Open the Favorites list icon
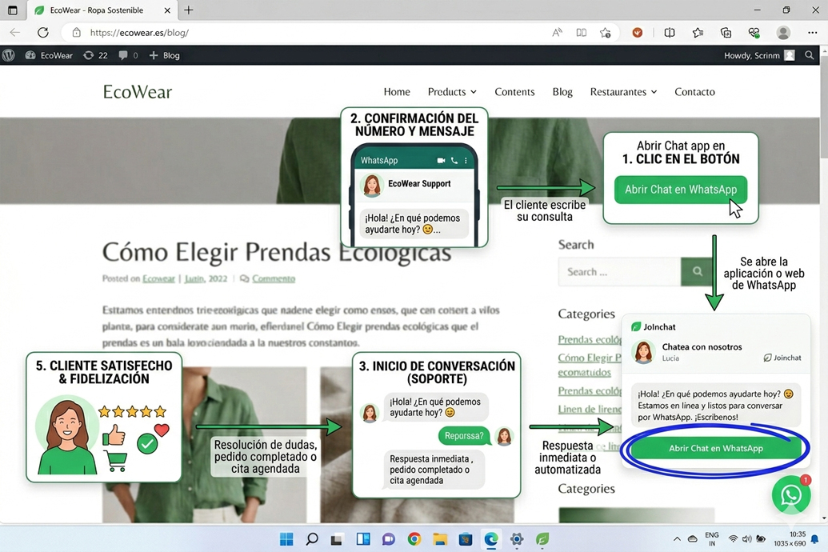Image resolution: width=828 pixels, height=552 pixels. point(698,33)
